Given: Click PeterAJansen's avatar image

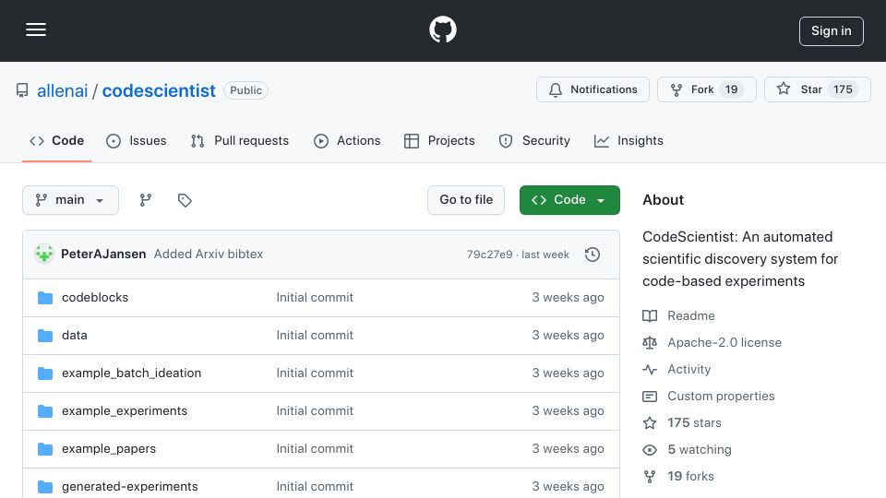Looking at the screenshot, I should 44,255.
